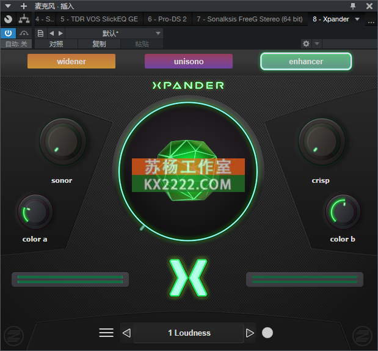The height and width of the screenshot is (351, 378).
Task: Click the bottom-left circular brand logo
Action: (14, 336)
